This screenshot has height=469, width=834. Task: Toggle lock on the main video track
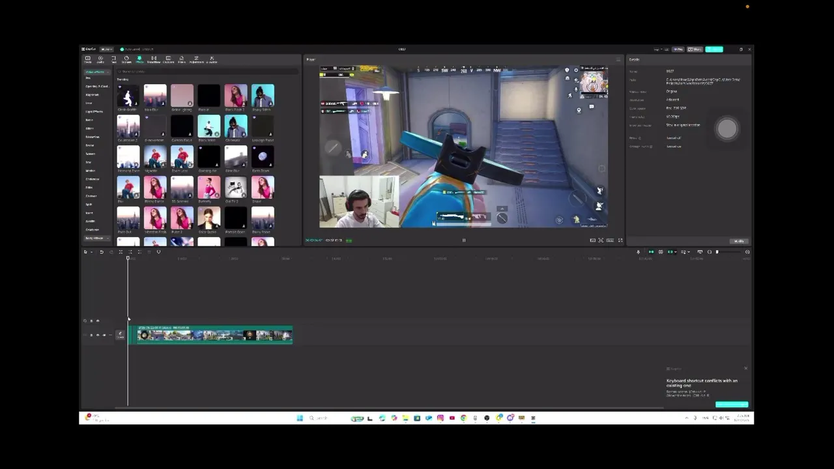pyautogui.click(x=91, y=335)
